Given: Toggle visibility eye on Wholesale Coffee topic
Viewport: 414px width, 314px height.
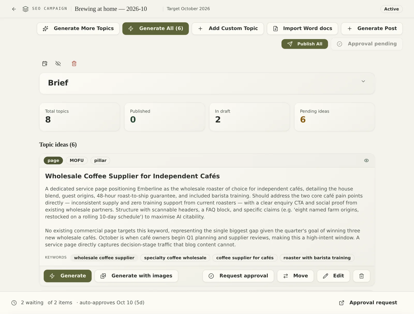Looking at the screenshot, I should click(366, 160).
